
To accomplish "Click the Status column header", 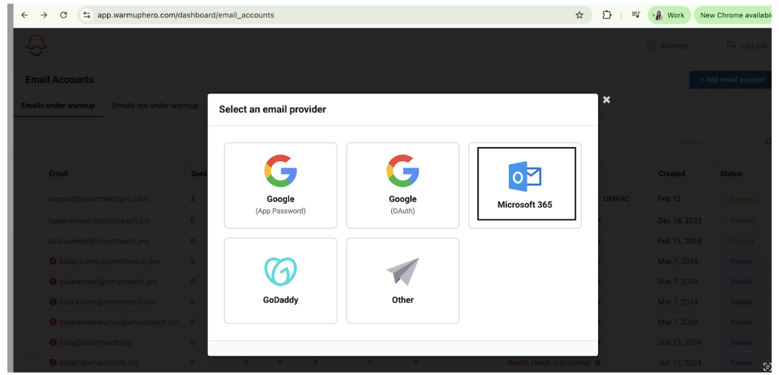I will coord(731,174).
